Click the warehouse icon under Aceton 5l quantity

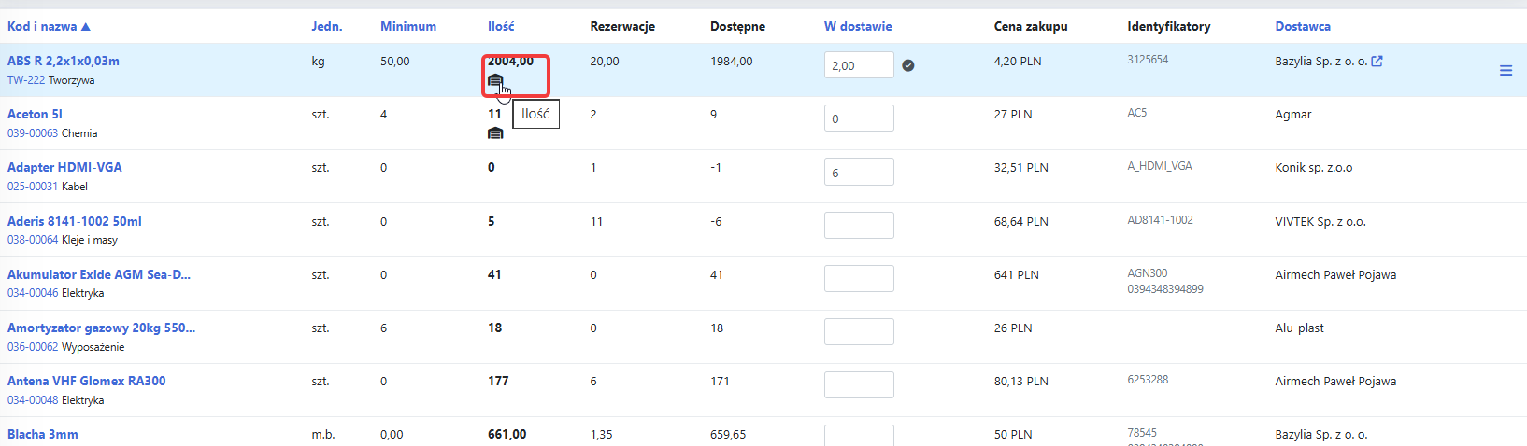coord(495,133)
